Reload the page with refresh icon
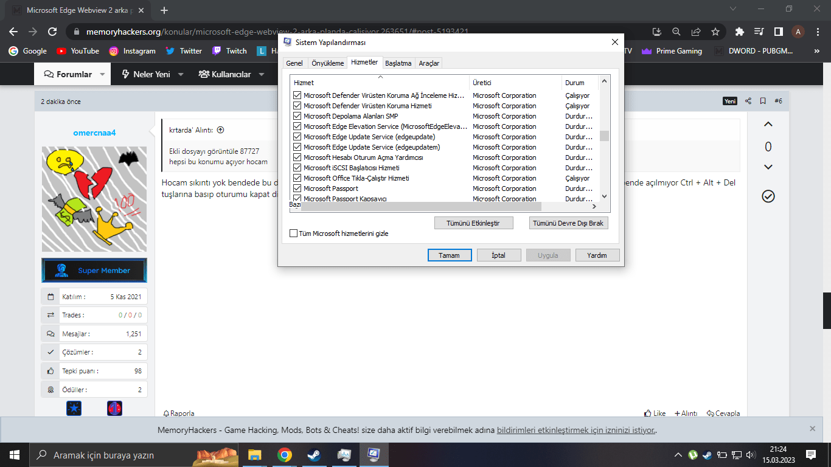 point(52,32)
